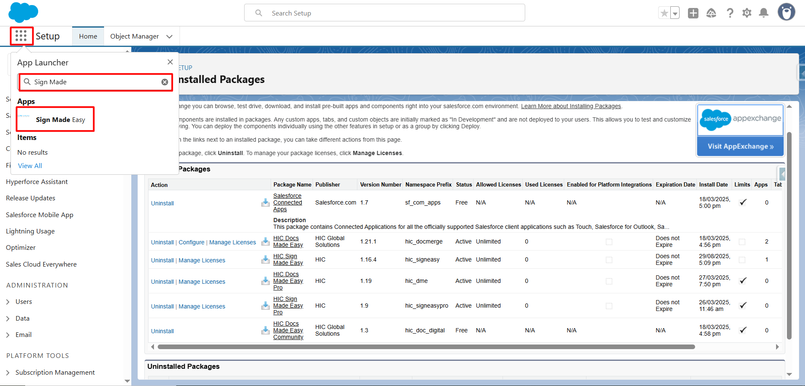805x386 pixels.
Task: Open the Global Actions plus icon
Action: 693,13
